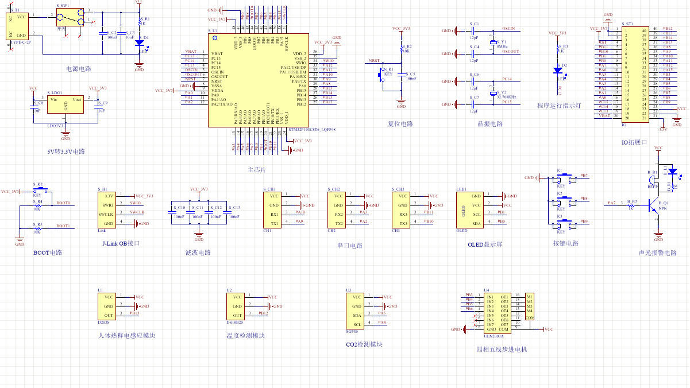Select the J-Link header S_H1 block
This screenshot has height=388, width=690.
click(x=106, y=209)
